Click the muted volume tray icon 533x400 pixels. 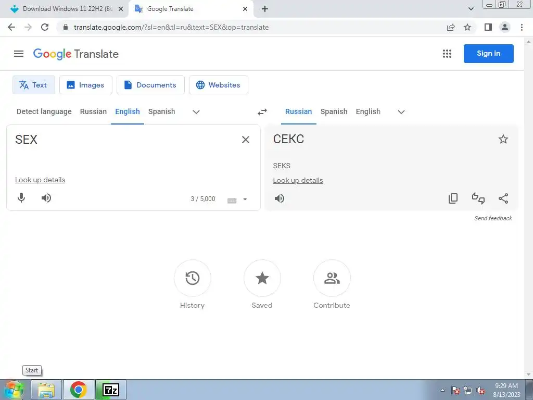pos(480,391)
